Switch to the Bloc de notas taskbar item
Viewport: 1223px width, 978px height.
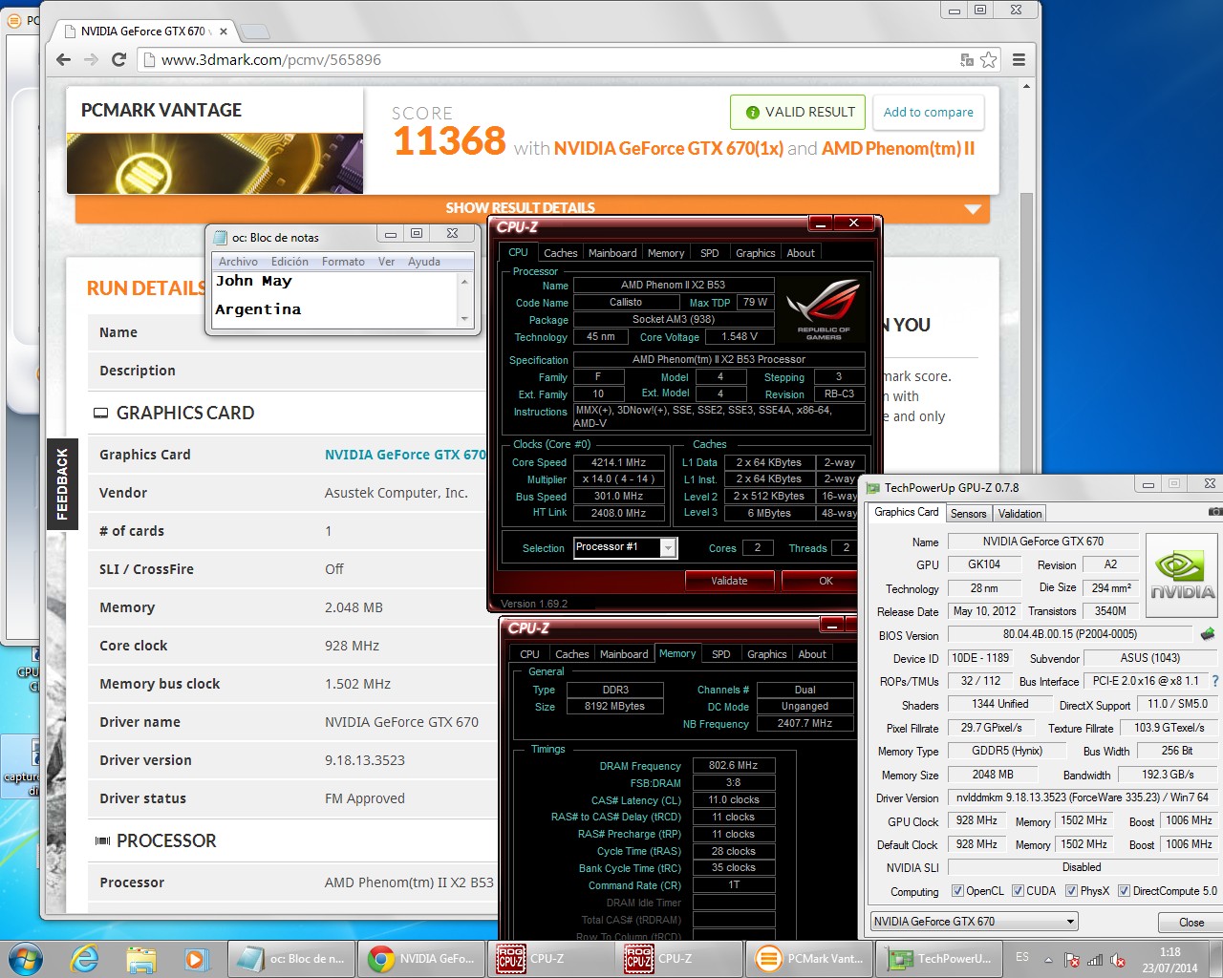(x=290, y=958)
